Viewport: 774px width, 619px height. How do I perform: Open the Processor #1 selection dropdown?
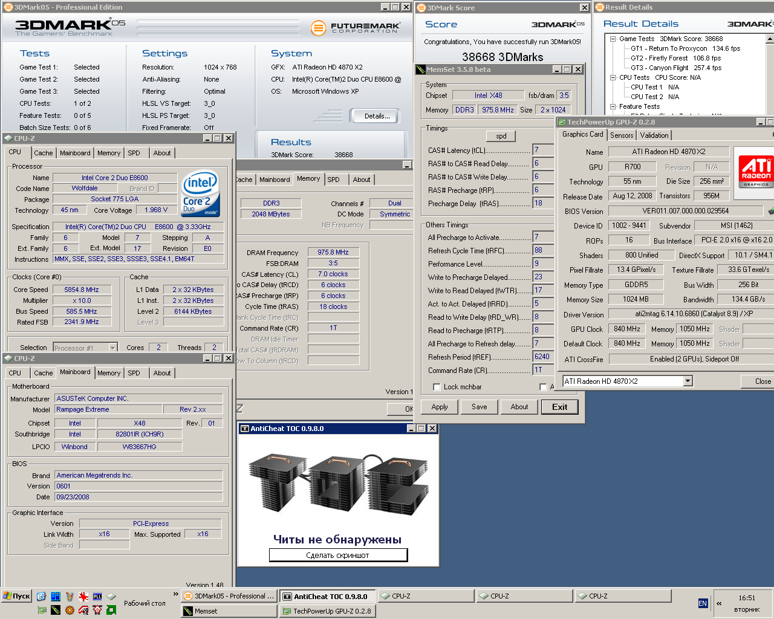[112, 348]
